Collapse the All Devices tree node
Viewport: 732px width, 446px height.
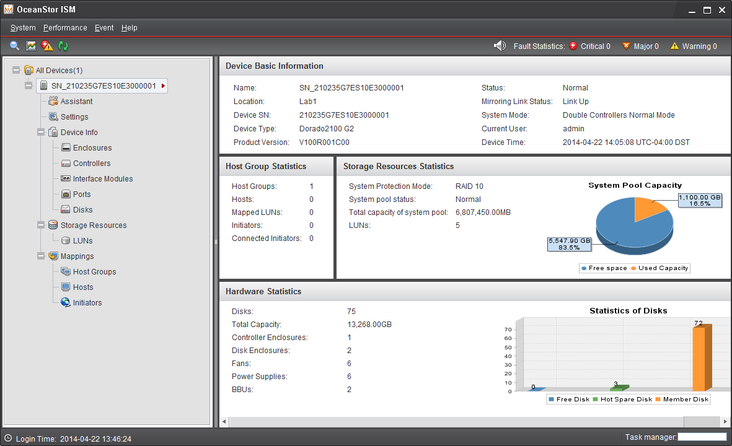[16, 70]
